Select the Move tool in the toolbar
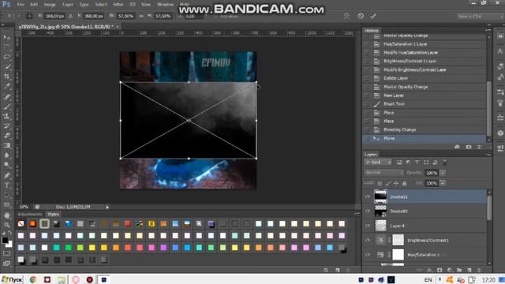The width and height of the screenshot is (505, 284). coord(7,37)
